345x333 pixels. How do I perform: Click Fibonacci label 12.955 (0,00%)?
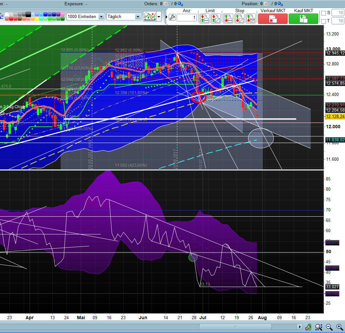tap(74, 50)
